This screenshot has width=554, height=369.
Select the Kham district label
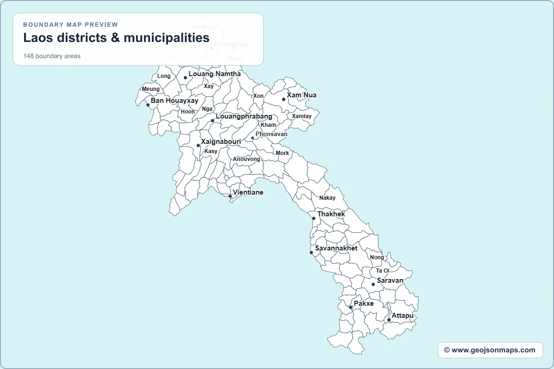[268, 125]
